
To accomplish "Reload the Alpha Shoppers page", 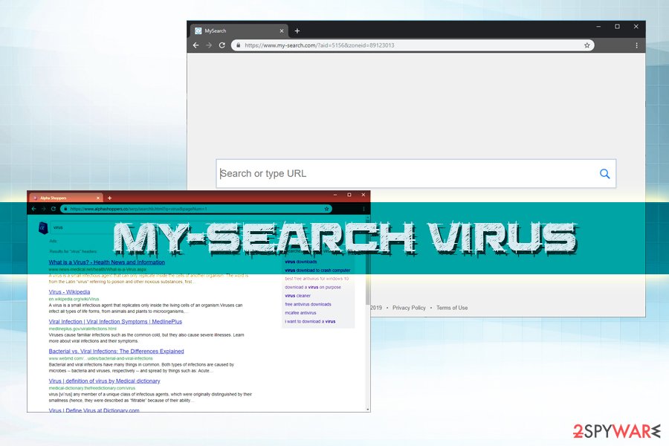I will (x=54, y=209).
